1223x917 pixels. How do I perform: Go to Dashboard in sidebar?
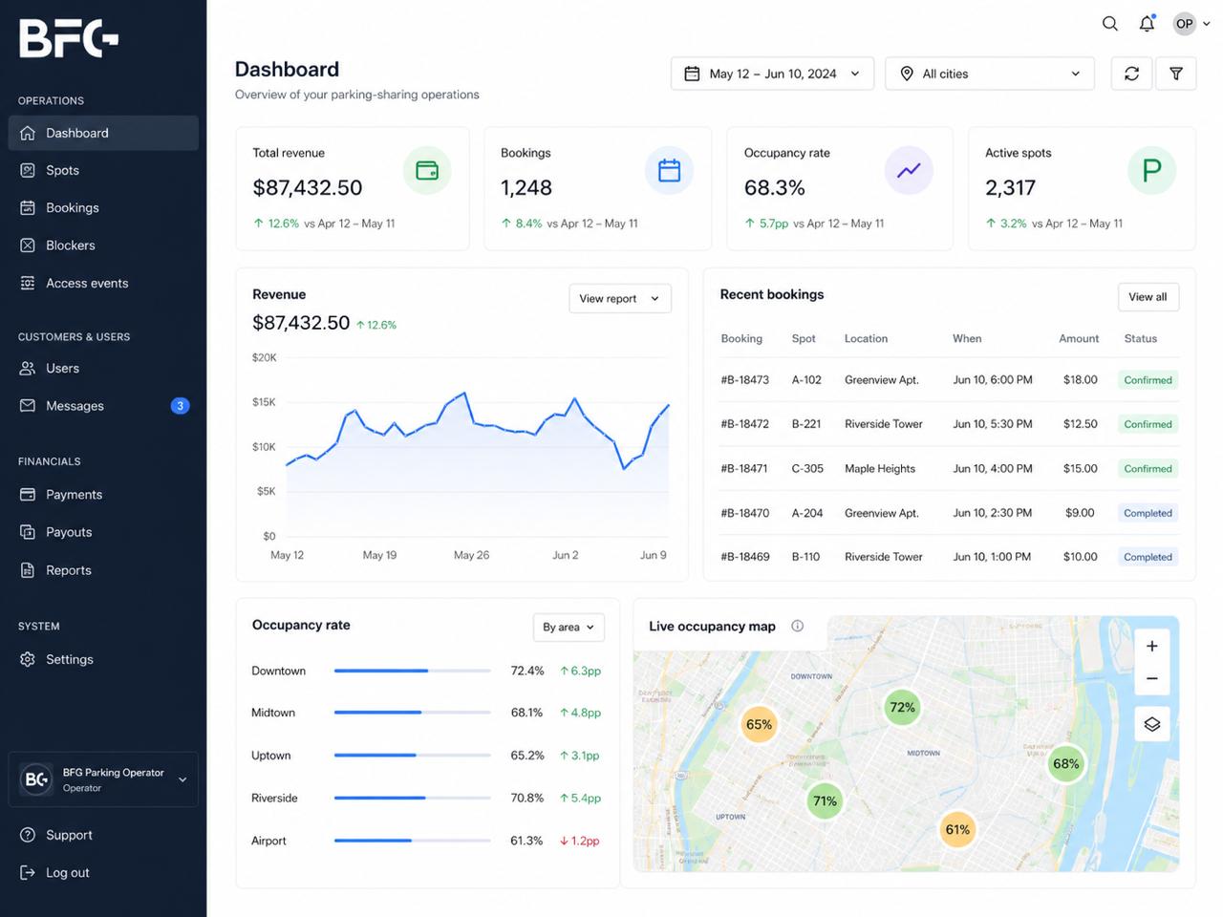pyautogui.click(x=103, y=133)
